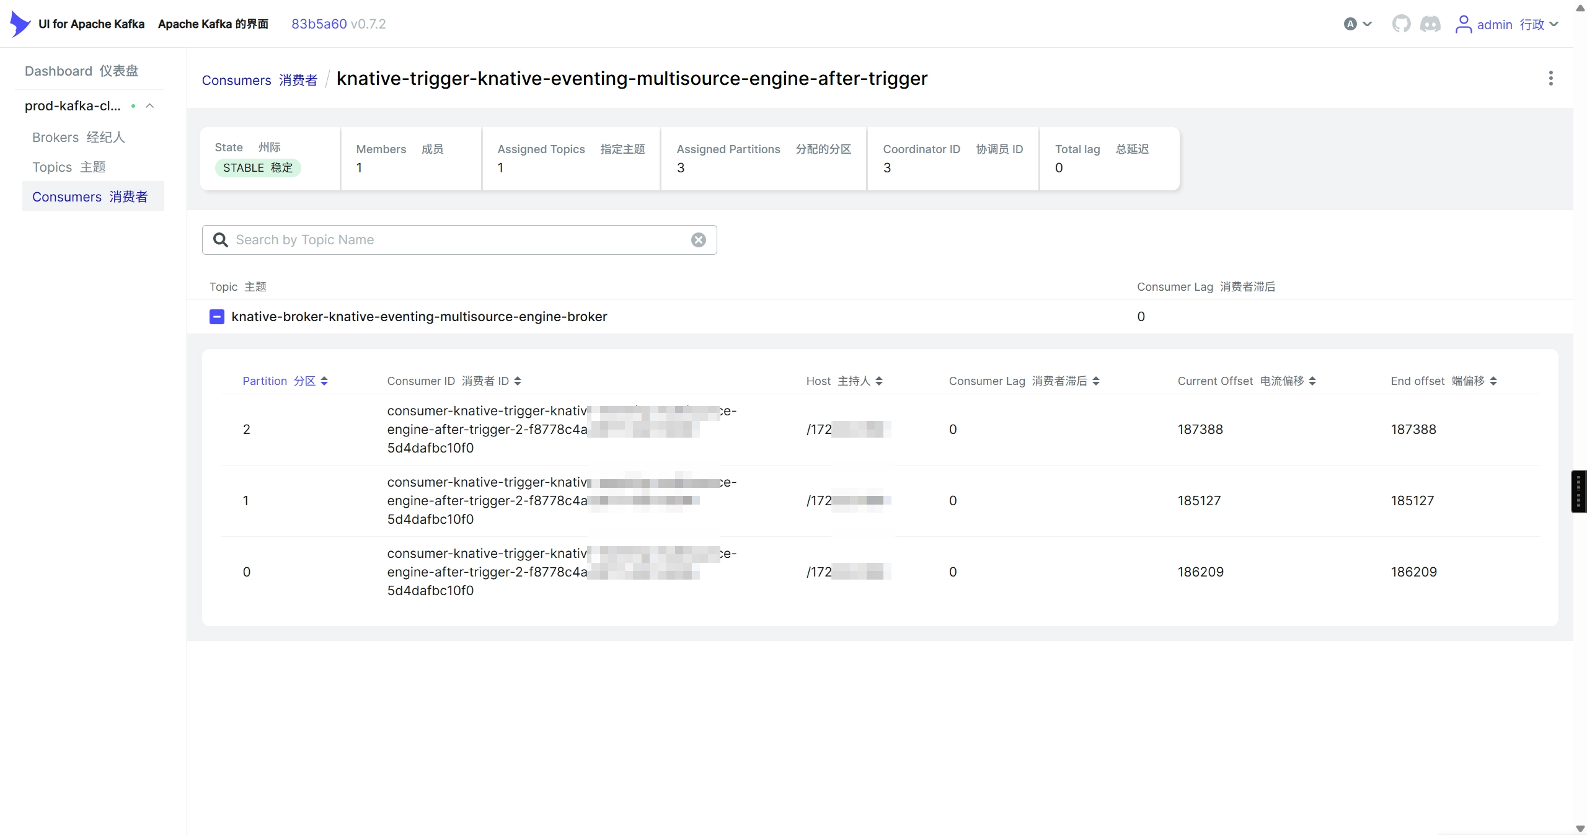Image resolution: width=1587 pixels, height=835 pixels.
Task: Go to Brokers in the sidebar
Action: pyautogui.click(x=79, y=137)
